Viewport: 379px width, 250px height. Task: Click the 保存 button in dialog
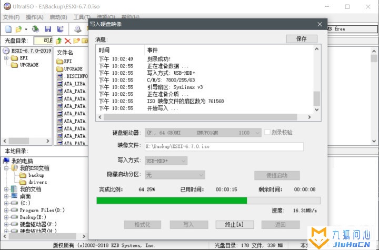click(302, 39)
